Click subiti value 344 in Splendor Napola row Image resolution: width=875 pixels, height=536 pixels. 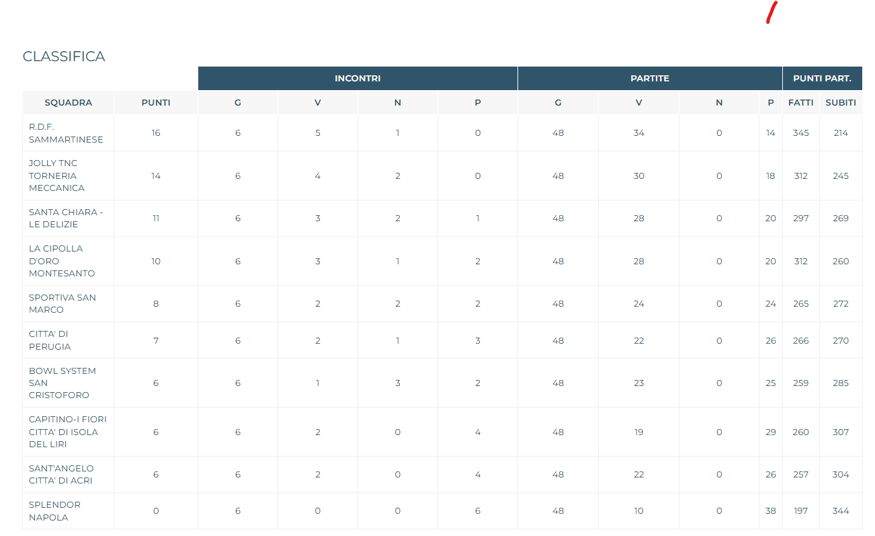coord(841,511)
